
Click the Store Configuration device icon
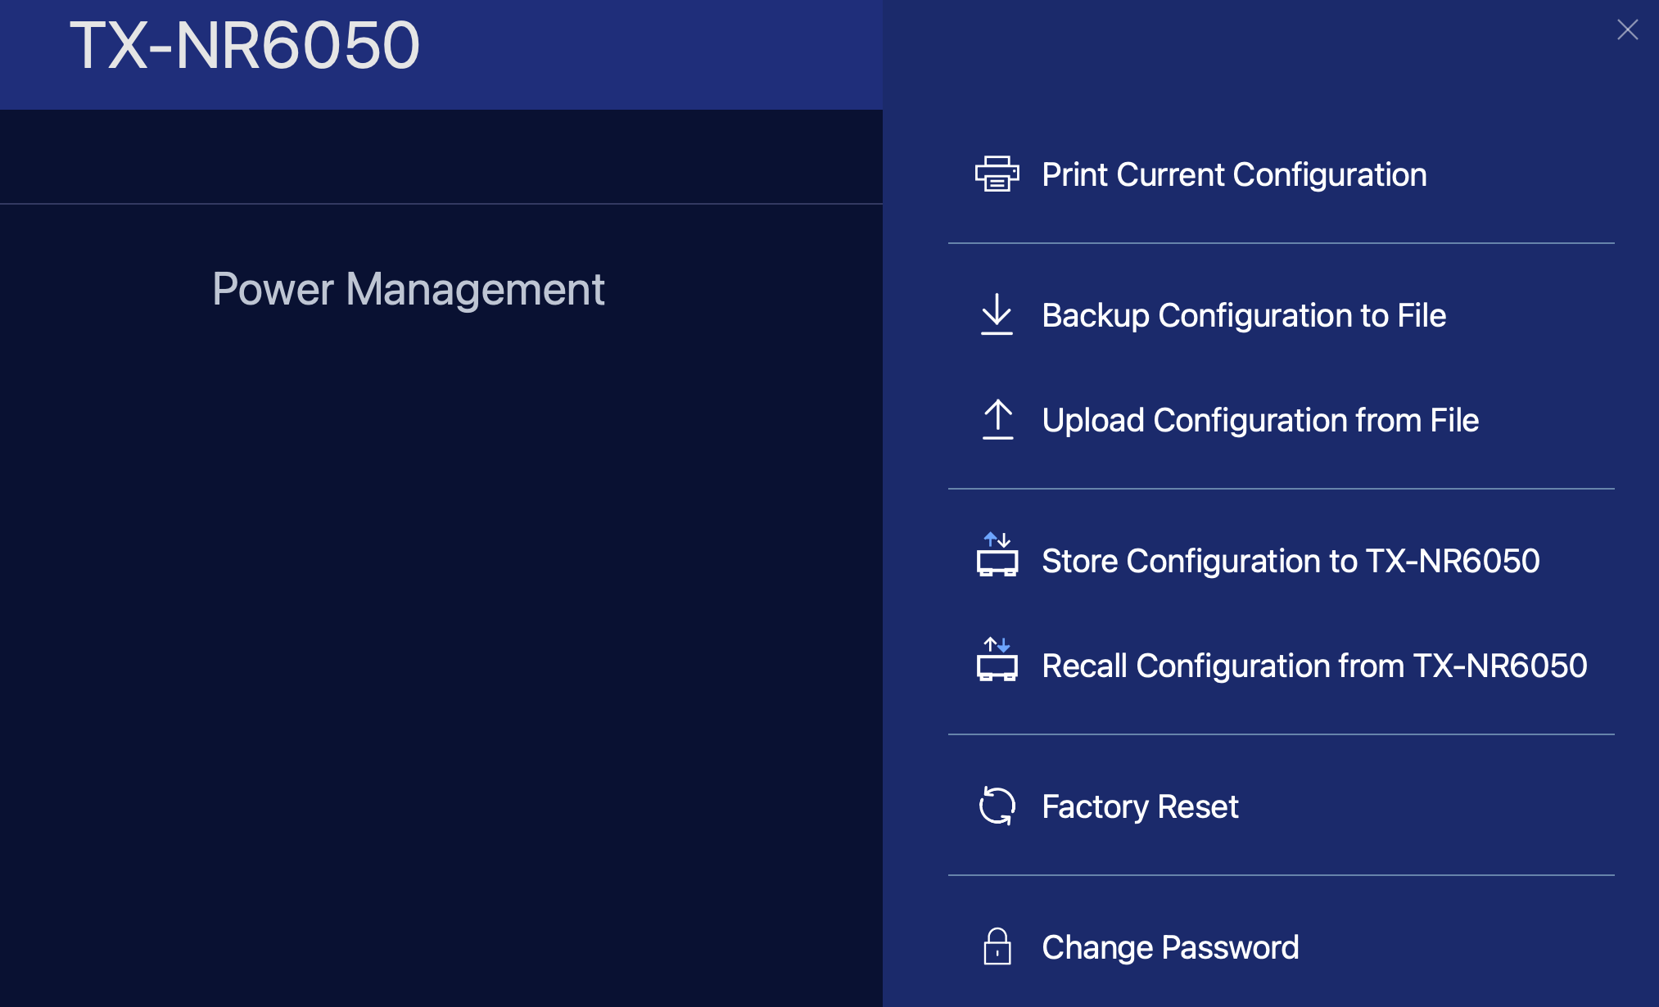click(997, 557)
